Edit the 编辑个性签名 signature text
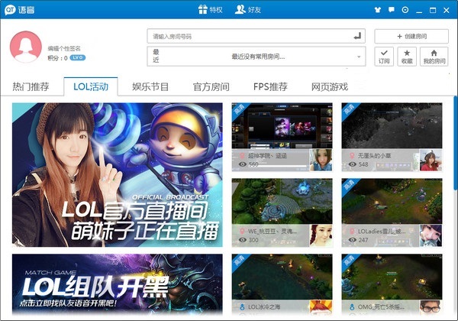458x321 pixels. coord(64,48)
